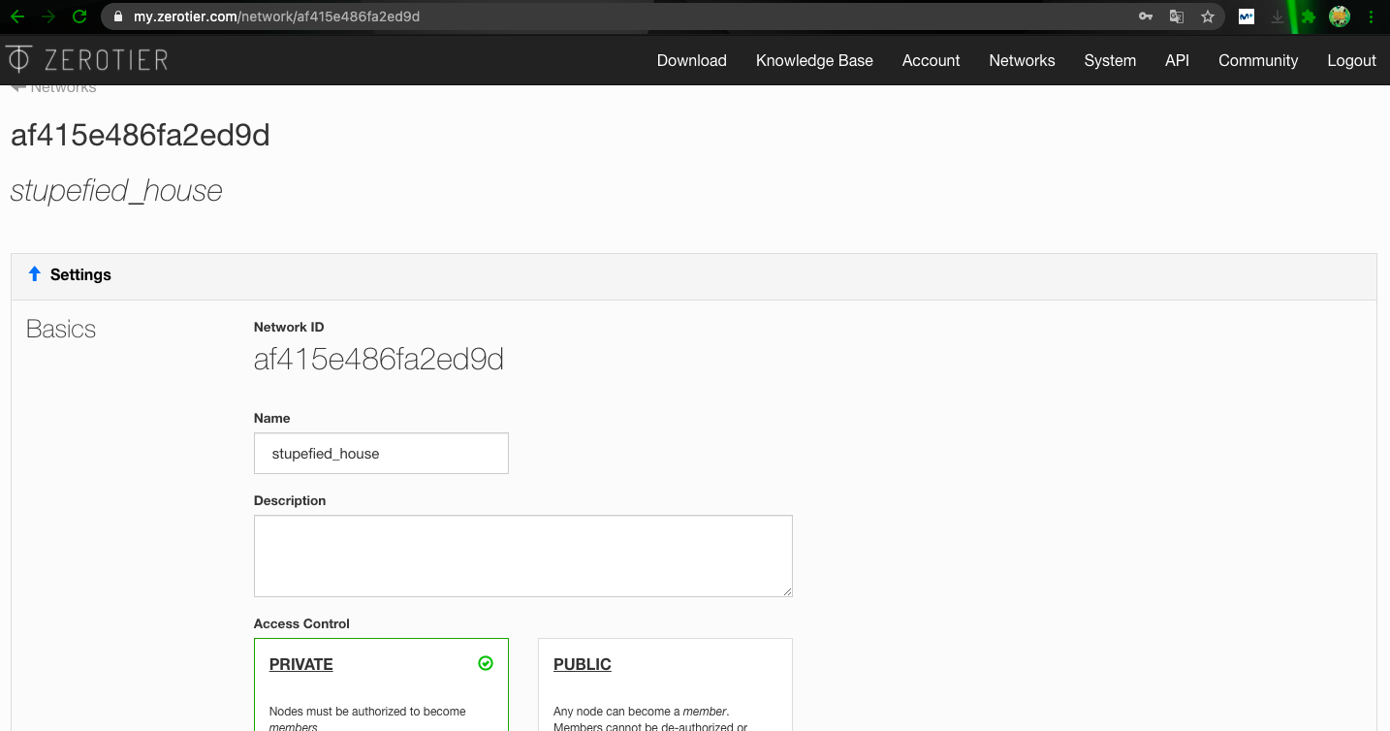Open the saved passwords key icon
The height and width of the screenshot is (731, 1390).
point(1146,16)
